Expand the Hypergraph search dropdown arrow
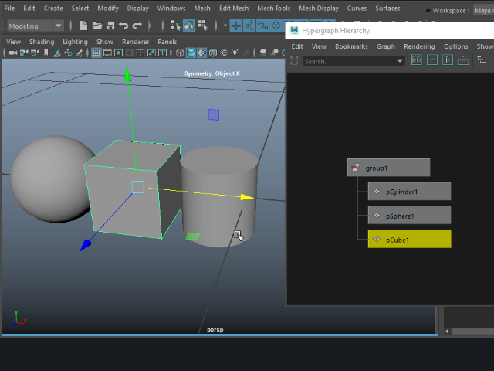The width and height of the screenshot is (494, 371). point(400,60)
